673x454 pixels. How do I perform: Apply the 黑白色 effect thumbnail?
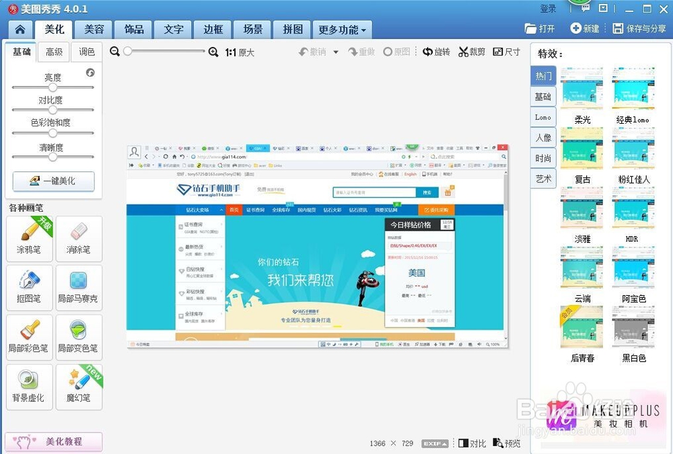633,327
